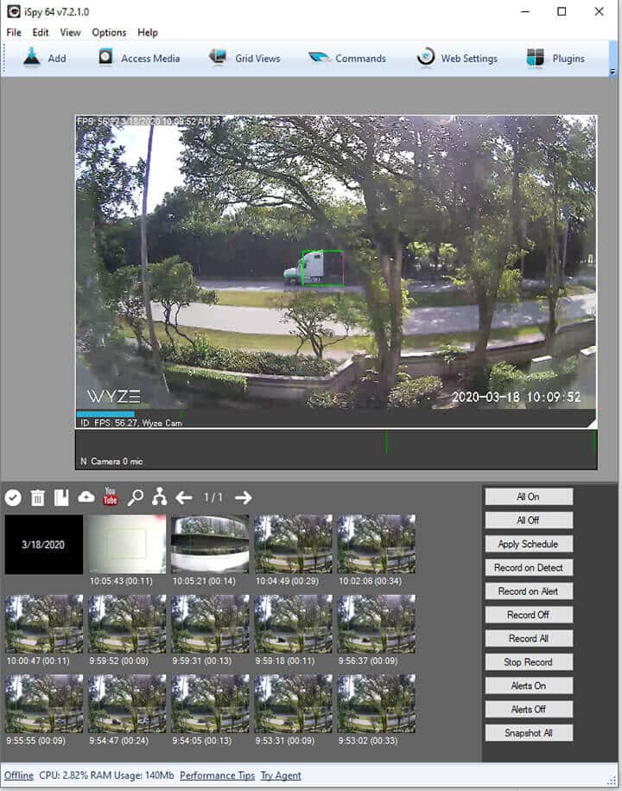Image resolution: width=622 pixels, height=791 pixels.
Task: Go to previous page of recordings
Action: [x=184, y=497]
